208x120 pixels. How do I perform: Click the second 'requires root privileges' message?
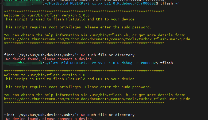78,87
